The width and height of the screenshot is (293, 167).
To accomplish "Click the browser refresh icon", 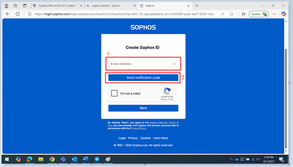I will coord(17,14).
